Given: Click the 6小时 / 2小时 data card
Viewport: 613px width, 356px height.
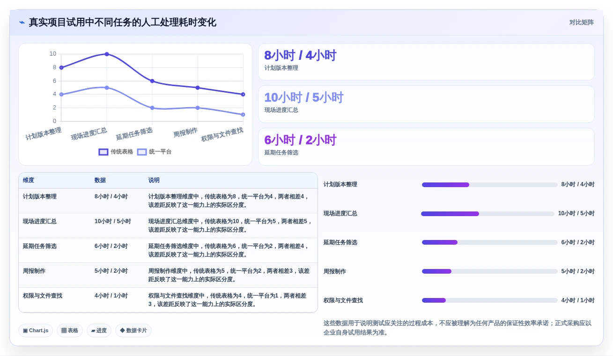Looking at the screenshot, I should (x=426, y=146).
